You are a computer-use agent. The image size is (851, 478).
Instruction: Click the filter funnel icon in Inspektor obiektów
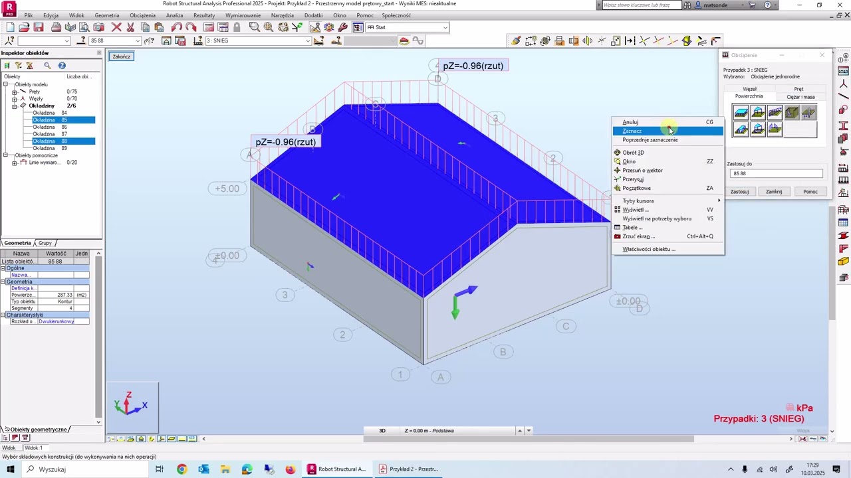[19, 65]
